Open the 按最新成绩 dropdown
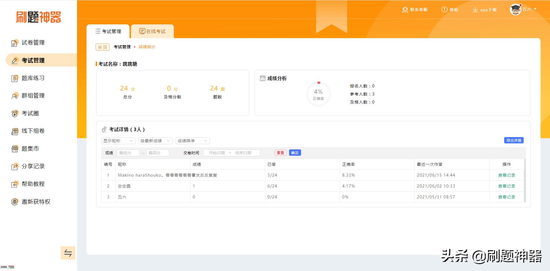 click(x=155, y=141)
